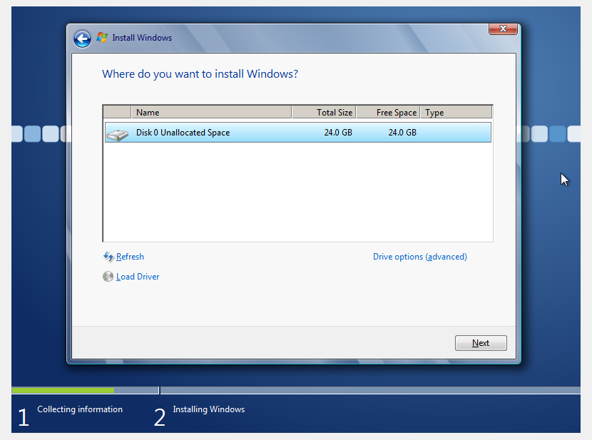Screen dimensions: 592x440
Task: Select the Disk 0 Unallocated Space name
Action: point(183,133)
